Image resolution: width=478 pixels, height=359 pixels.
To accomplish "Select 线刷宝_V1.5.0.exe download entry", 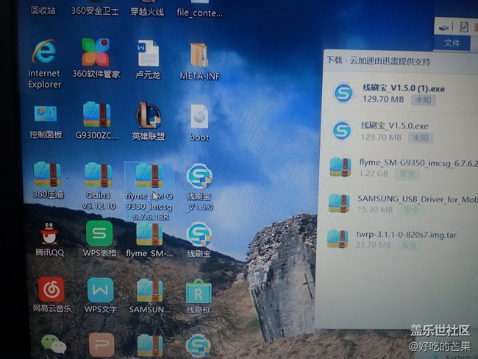I will [x=400, y=131].
